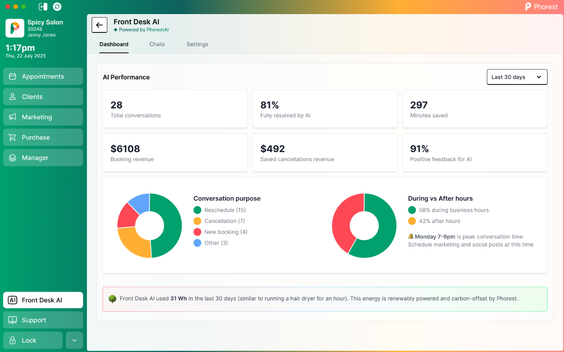Click the salon ID 30248

[35, 29]
